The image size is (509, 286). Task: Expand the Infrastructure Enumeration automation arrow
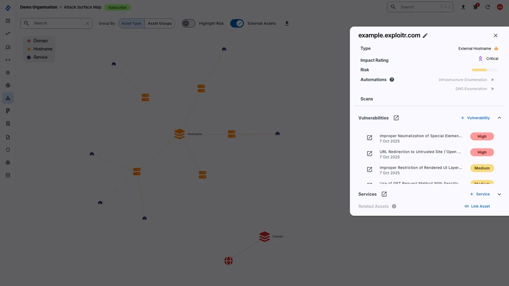click(x=493, y=80)
